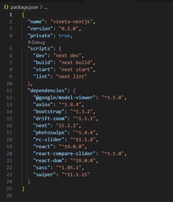
Task: Click the "^11.1.8" version value
Action: [x=83, y=139]
